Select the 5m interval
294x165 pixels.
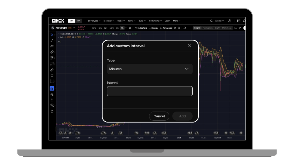point(106,28)
